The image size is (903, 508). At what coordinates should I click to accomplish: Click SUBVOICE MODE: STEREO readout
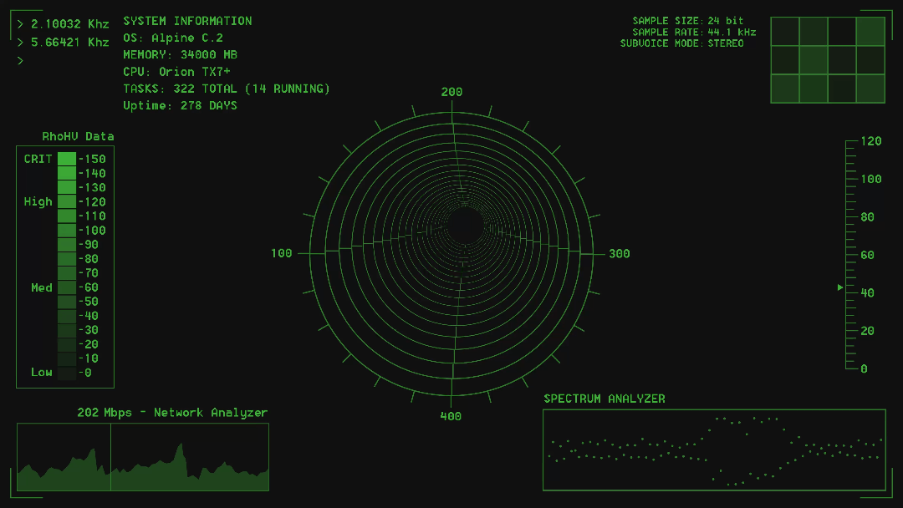click(682, 43)
